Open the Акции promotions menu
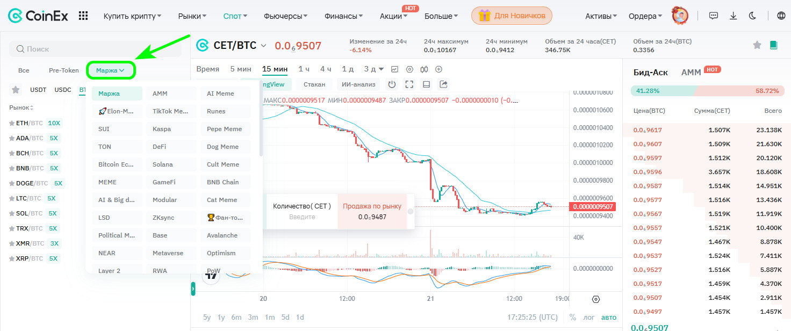The height and width of the screenshot is (331, 791). coord(393,16)
